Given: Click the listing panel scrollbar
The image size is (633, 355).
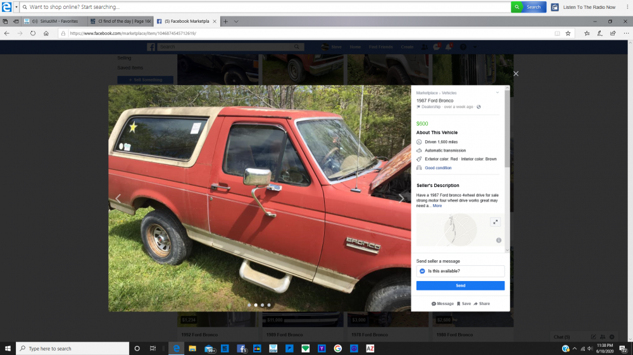Looking at the screenshot, I should [x=506, y=171].
